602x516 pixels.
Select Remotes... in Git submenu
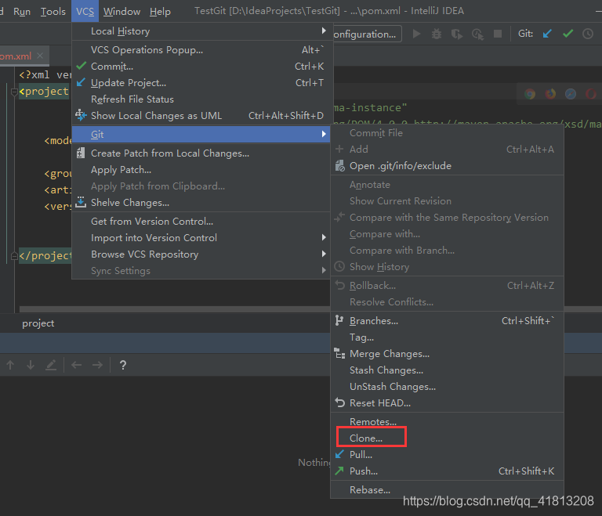pos(448,421)
